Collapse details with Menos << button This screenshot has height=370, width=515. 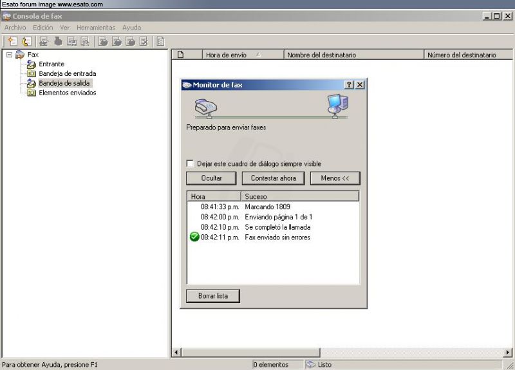pyautogui.click(x=335, y=178)
